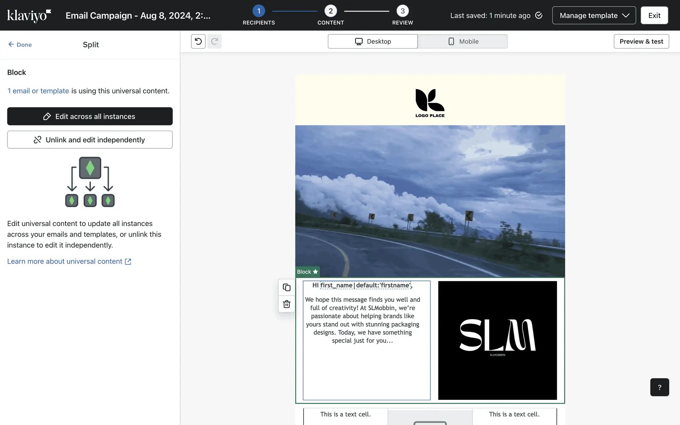Select step 2 Content
Image resolution: width=680 pixels, height=425 pixels.
(330, 11)
